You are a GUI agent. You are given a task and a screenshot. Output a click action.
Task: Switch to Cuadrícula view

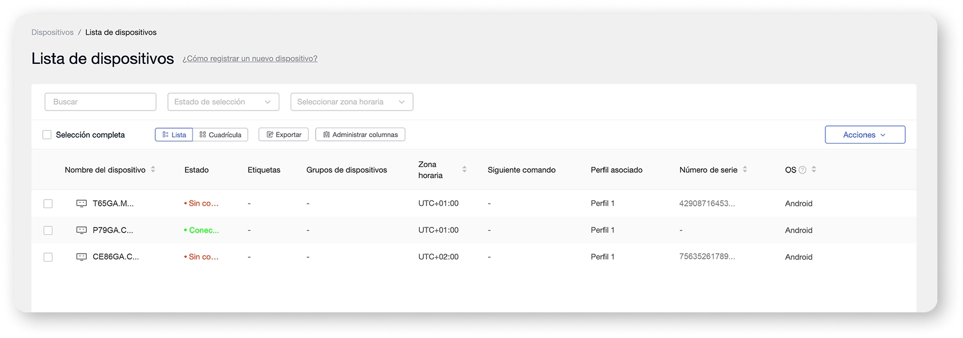[x=220, y=135]
